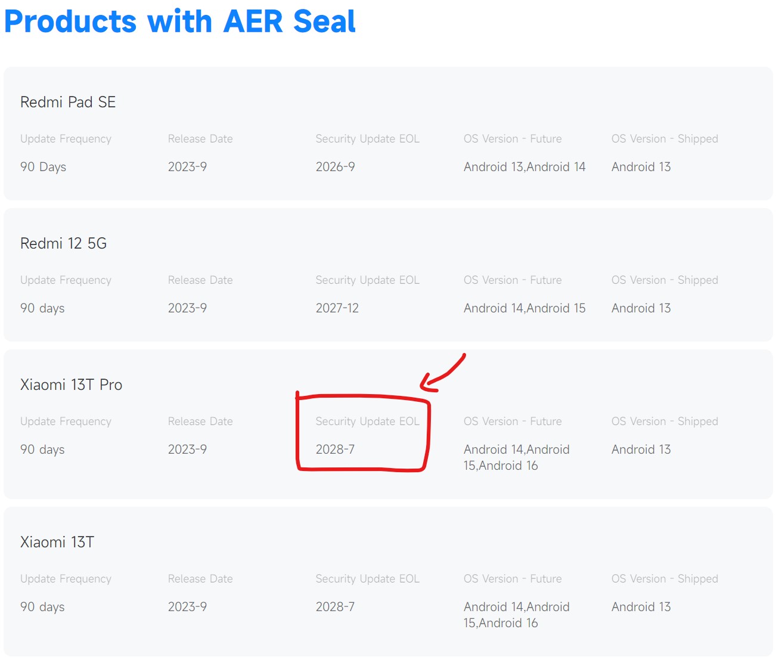Screen dimensions: 776x660
Task: Select the Xiaomi 13T Pro product name
Action: (x=71, y=385)
